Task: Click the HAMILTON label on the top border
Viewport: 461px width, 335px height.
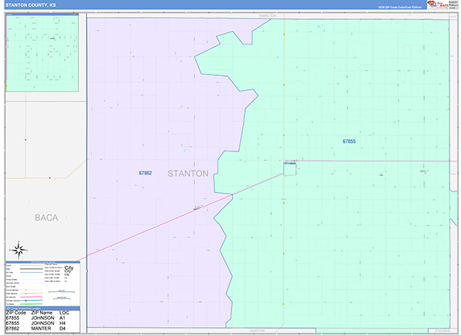Action: point(267,15)
